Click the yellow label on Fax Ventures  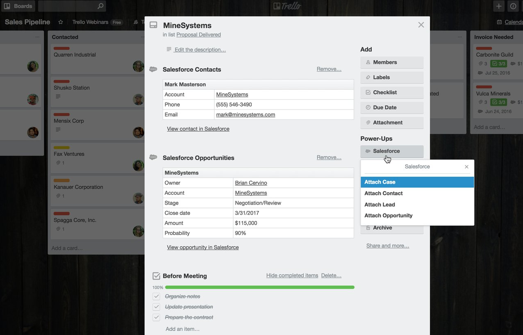(61, 148)
